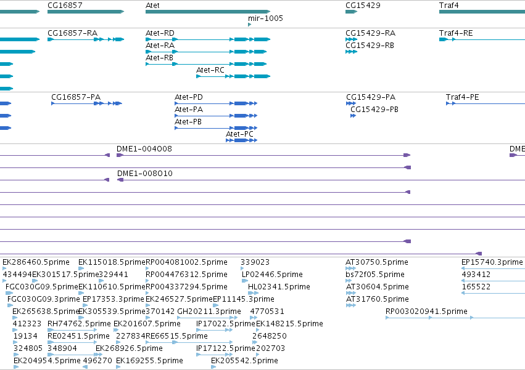Viewport: 525px width, 370px height.
Task: Click the RP003020941.5prime EST label
Action: click(x=426, y=312)
